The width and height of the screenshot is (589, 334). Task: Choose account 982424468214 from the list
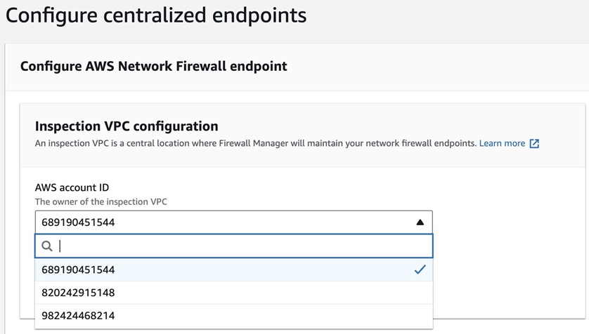[x=78, y=315]
